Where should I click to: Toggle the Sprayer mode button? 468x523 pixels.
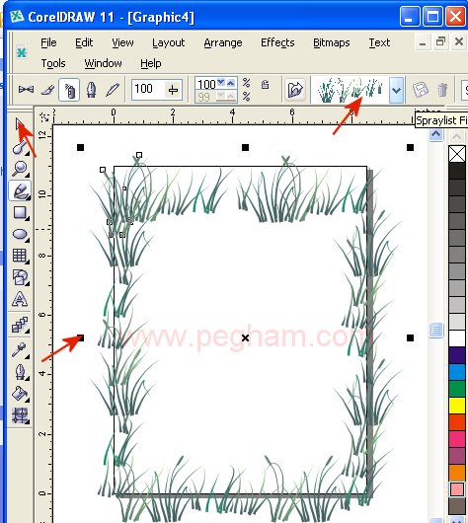tap(69, 90)
